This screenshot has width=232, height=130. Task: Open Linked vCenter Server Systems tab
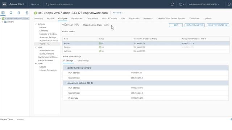[x=171, y=18]
